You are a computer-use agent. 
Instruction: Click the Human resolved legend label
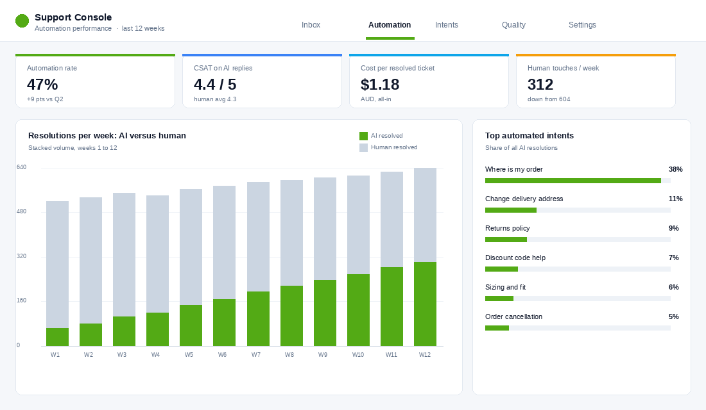394,147
